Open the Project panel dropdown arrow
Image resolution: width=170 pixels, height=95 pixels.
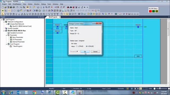39,17
